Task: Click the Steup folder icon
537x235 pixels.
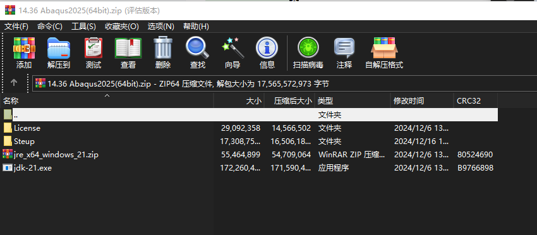Action: 8,141
